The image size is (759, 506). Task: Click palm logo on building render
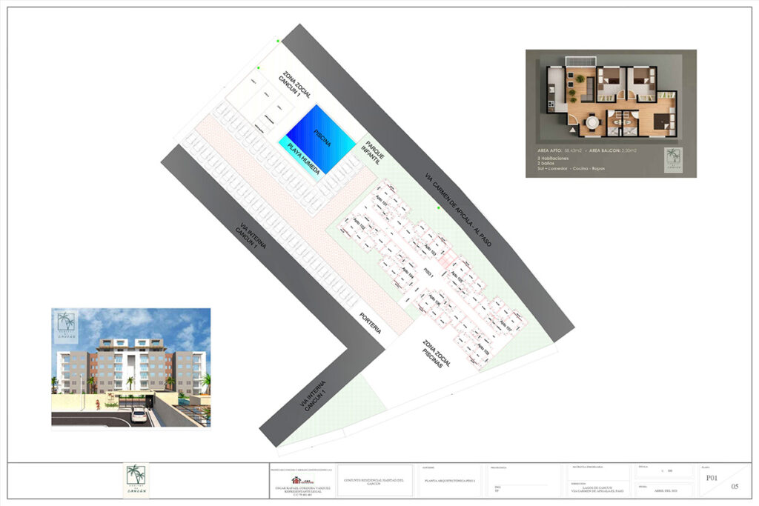(64, 323)
